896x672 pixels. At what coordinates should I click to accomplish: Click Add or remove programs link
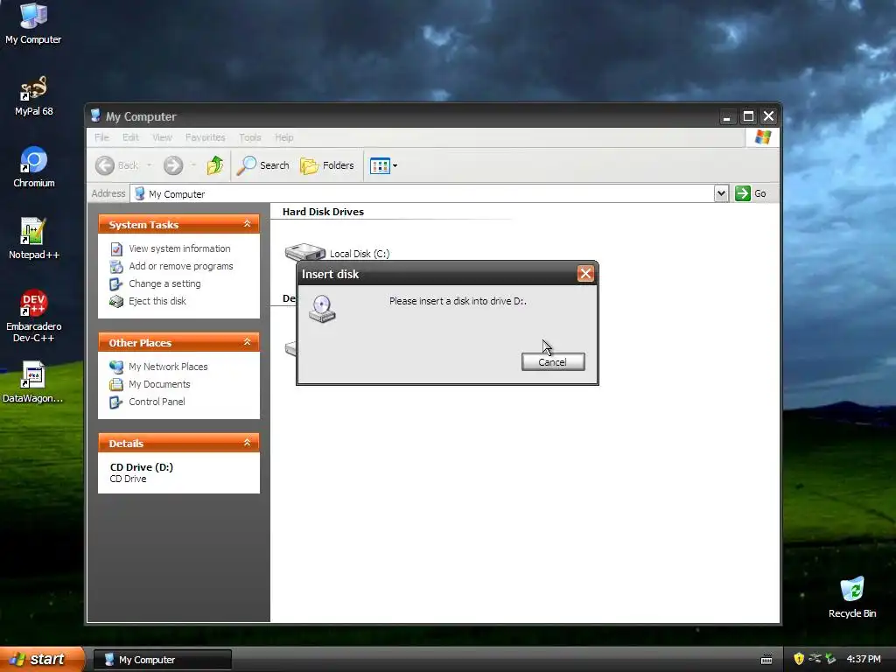click(x=180, y=266)
